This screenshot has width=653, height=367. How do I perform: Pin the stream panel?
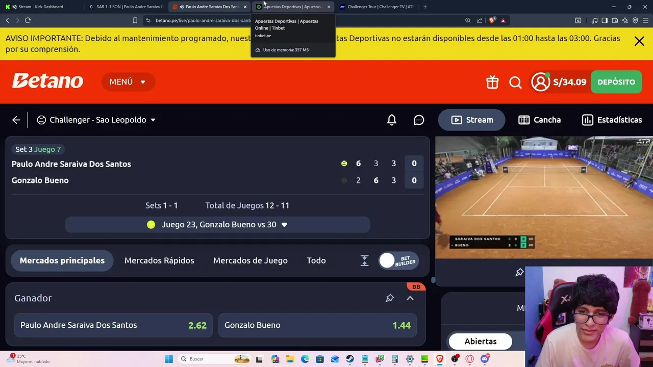[x=519, y=272]
